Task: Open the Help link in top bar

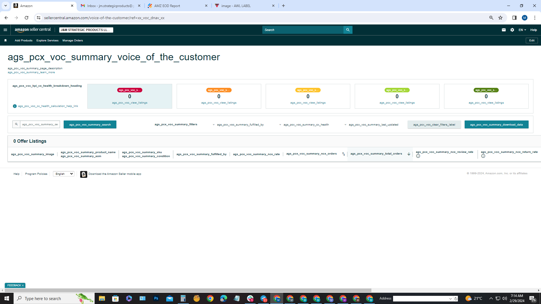Action: click(x=534, y=30)
